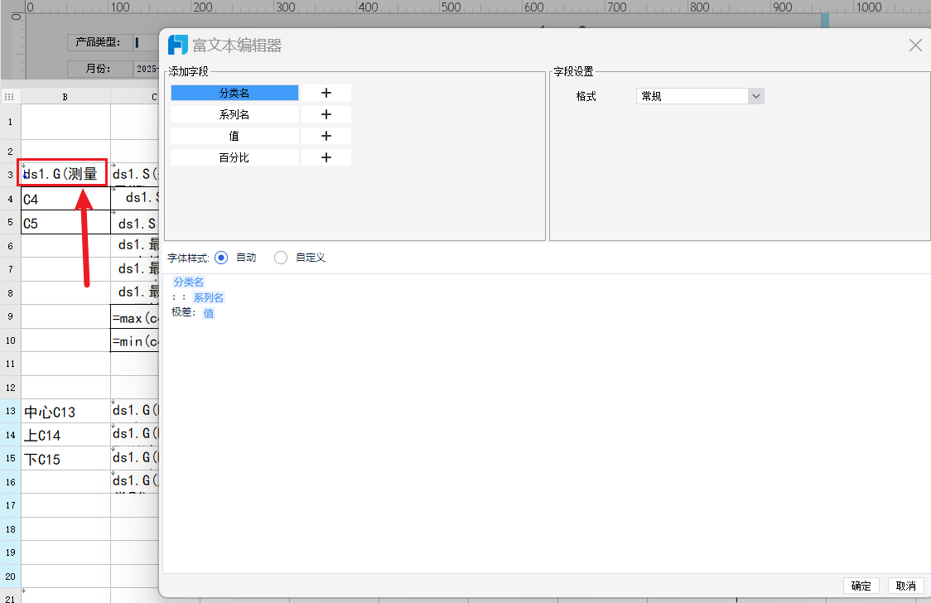Select row 1 header in the sheet
Screen dimensions: 931x603
point(10,122)
